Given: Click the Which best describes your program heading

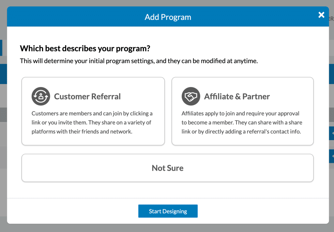Looking at the screenshot, I should pyautogui.click(x=85, y=48).
